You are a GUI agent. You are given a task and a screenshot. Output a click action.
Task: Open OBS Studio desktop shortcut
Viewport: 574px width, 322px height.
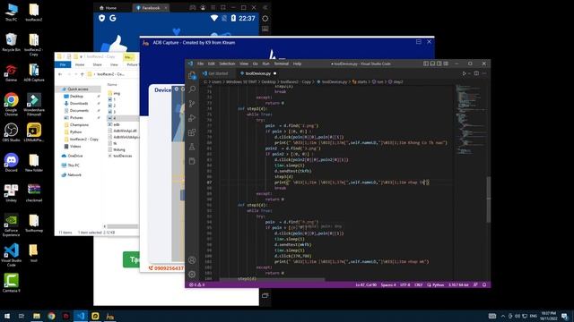tap(11, 132)
